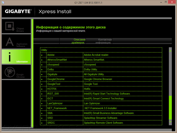Click '.NET Framework 3.5 Installer.' description
The image size is (177, 133).
click(101, 108)
